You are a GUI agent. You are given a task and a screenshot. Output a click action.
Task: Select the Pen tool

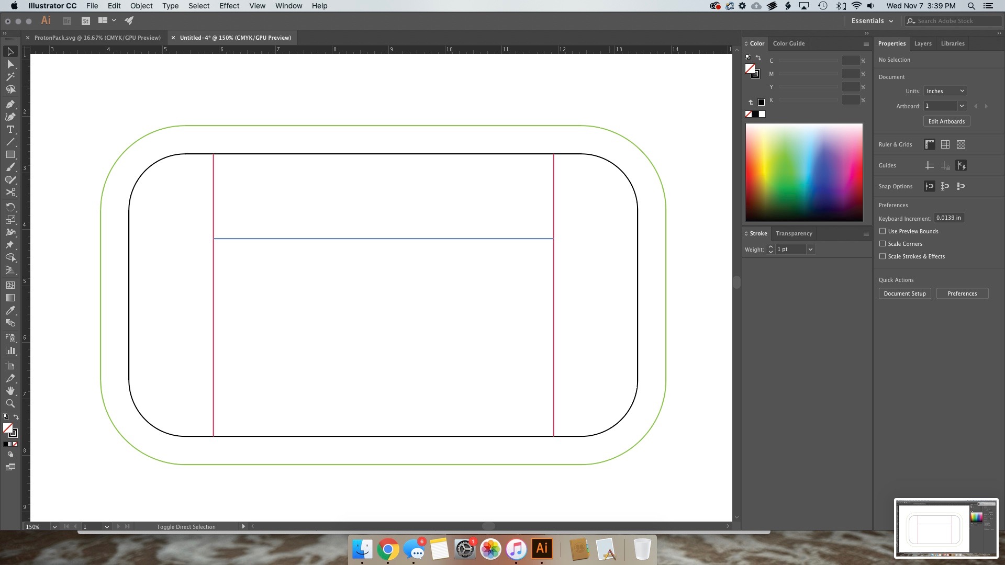10,104
